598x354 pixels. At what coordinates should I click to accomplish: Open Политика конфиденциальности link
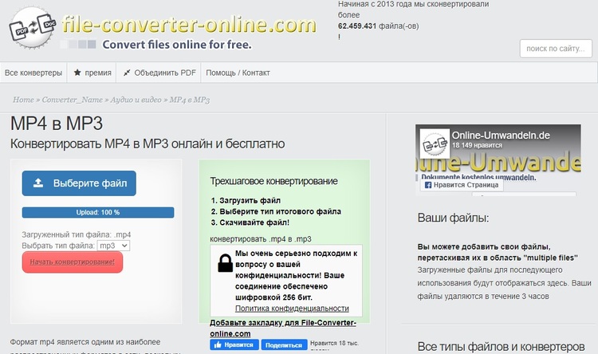(x=292, y=309)
